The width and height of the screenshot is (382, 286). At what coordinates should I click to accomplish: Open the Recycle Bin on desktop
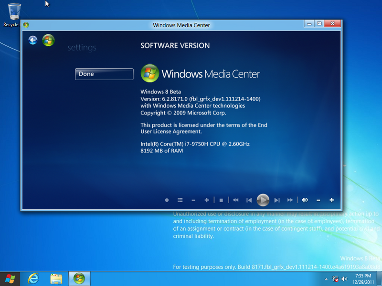(14, 15)
